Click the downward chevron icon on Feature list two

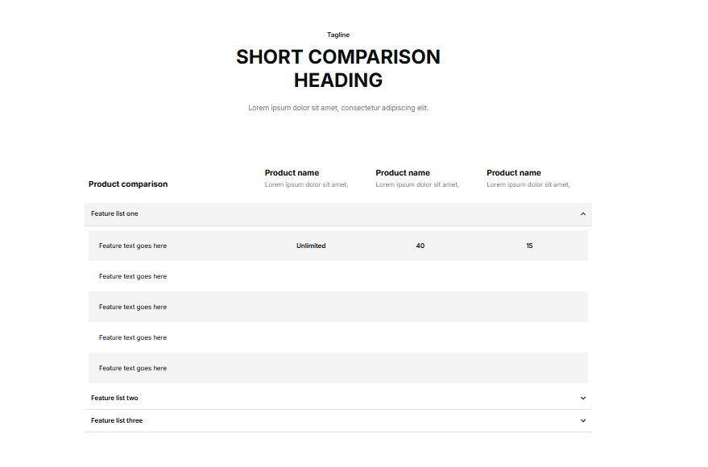[582, 397]
